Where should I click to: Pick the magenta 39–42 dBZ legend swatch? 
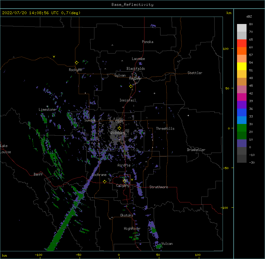point(242,97)
